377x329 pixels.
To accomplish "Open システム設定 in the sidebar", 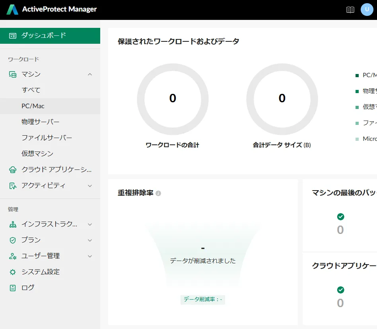I will tap(50, 272).
